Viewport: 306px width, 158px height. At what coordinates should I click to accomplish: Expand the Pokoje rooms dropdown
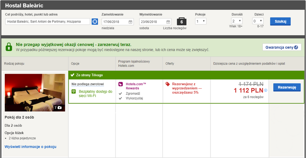201,21
